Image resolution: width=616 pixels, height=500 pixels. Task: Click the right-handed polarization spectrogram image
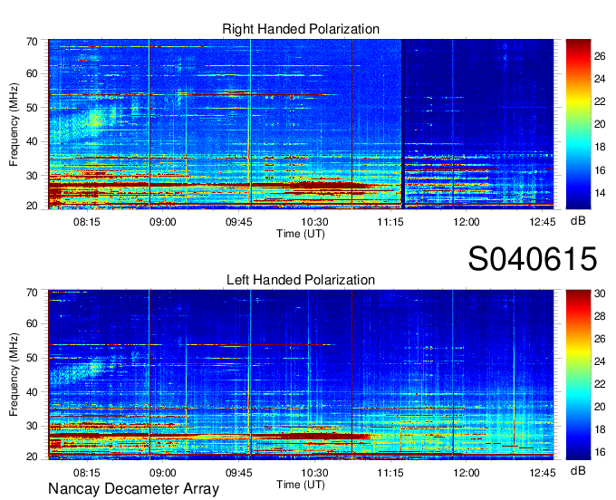coord(301,124)
